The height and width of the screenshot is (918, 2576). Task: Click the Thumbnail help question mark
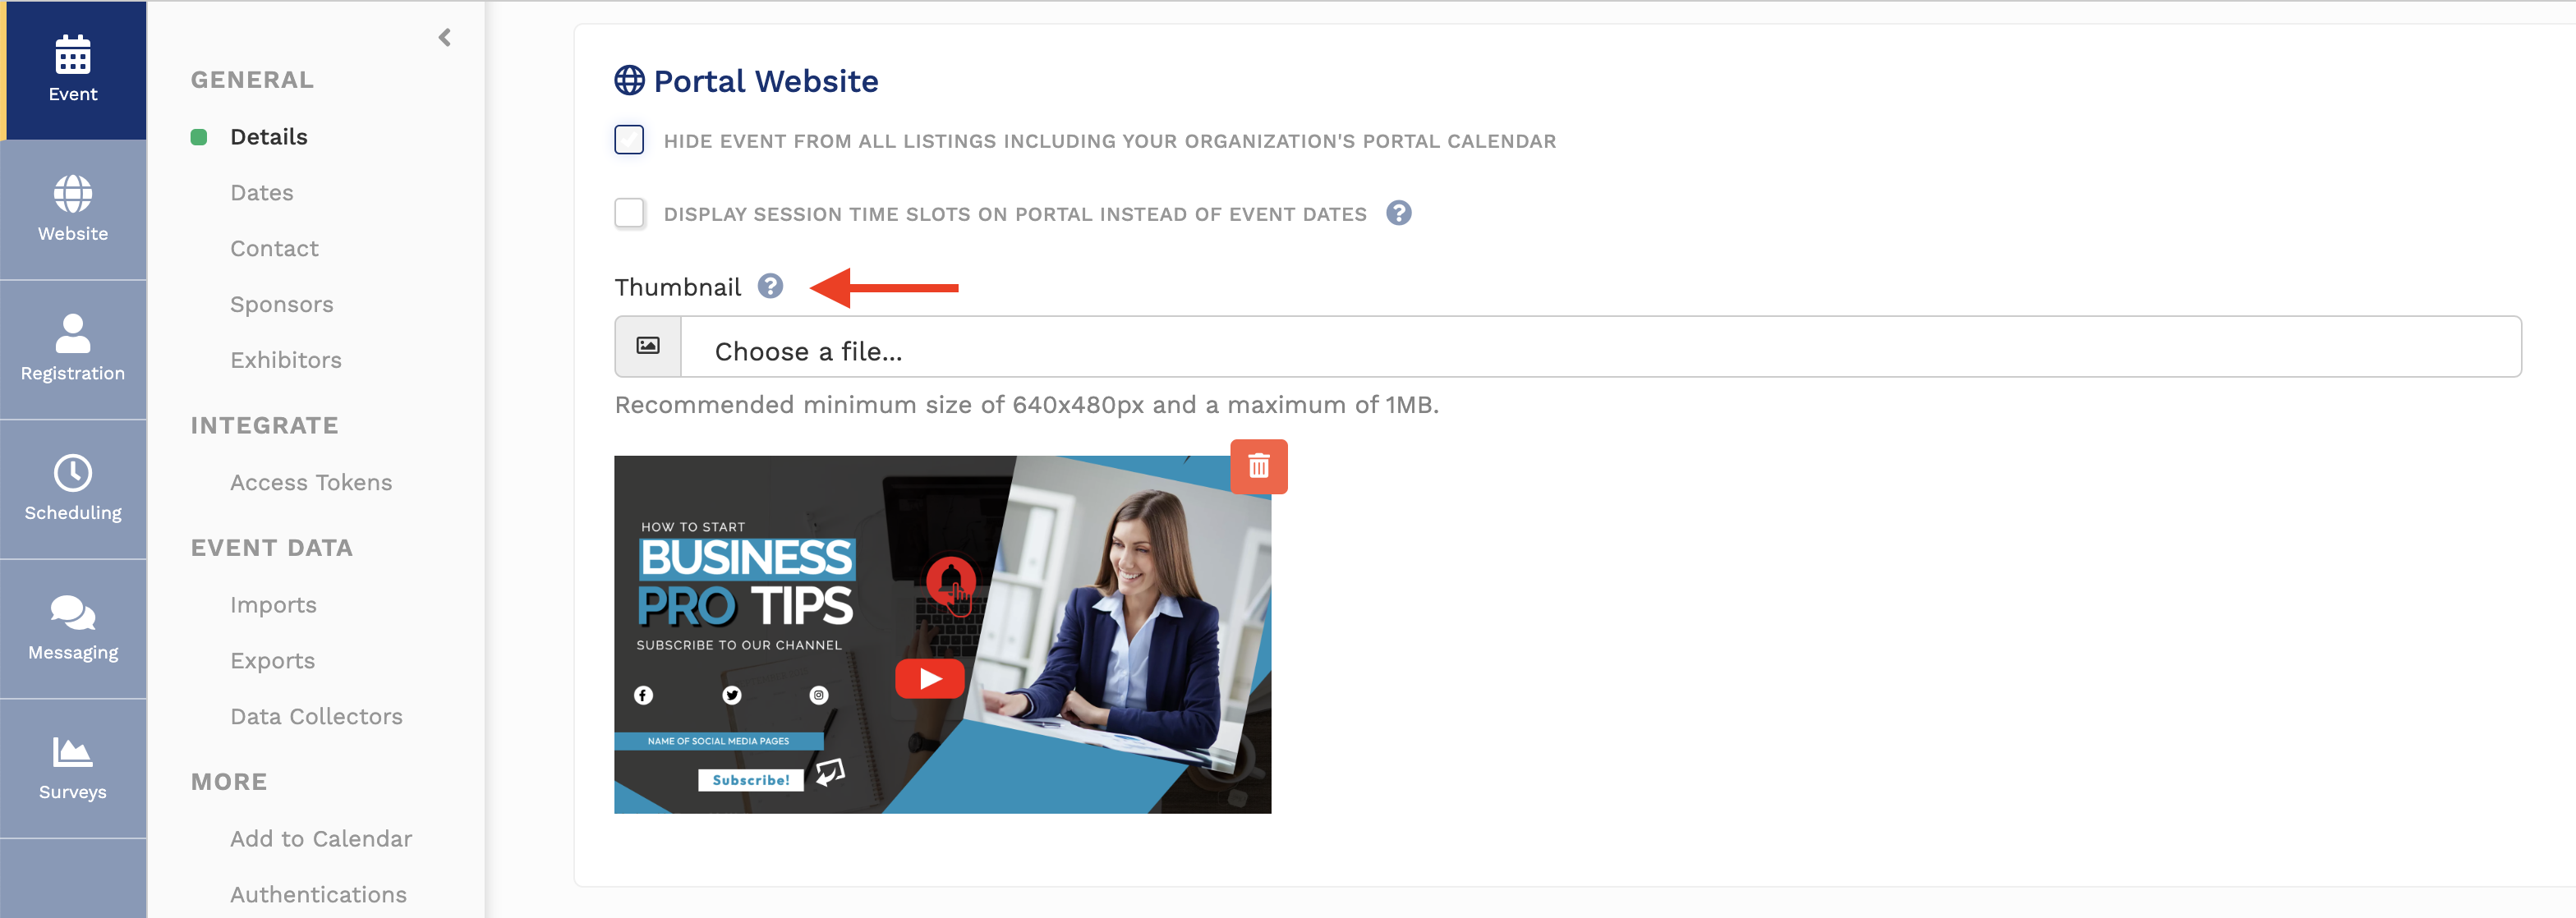770,287
